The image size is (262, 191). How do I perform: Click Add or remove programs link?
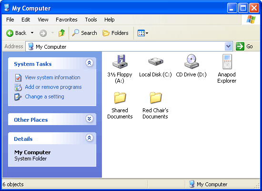(53, 87)
